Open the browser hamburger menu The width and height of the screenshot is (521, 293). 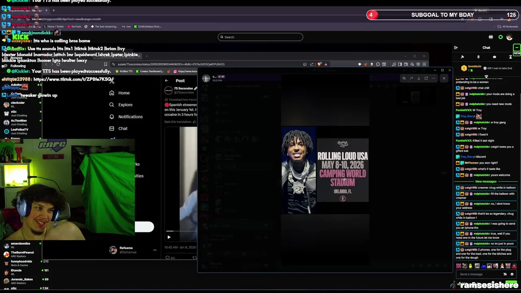tap(424, 64)
